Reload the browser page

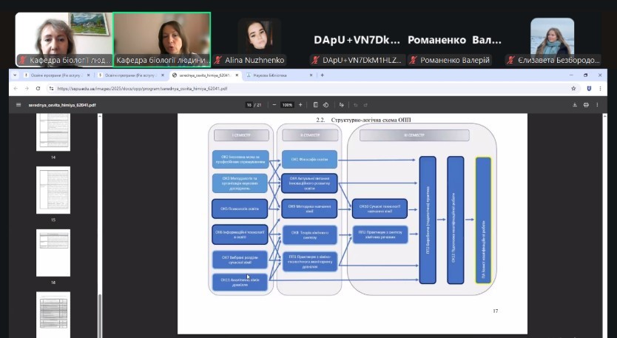click(39, 88)
